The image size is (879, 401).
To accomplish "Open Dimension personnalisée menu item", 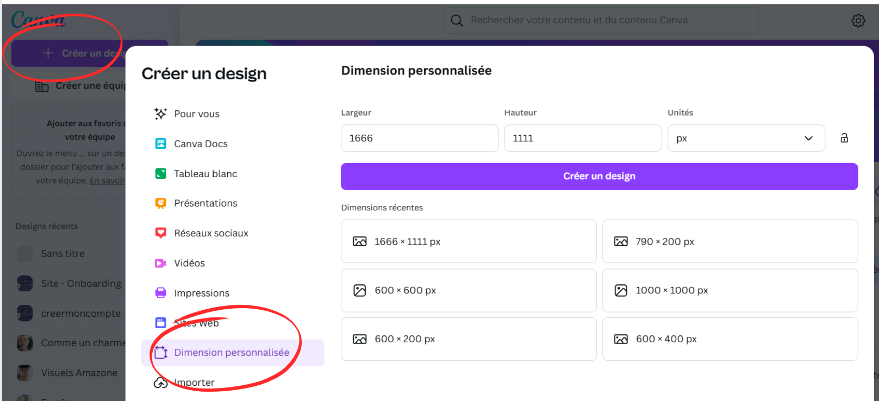I will [232, 353].
